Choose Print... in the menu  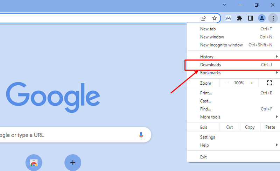(x=233, y=93)
